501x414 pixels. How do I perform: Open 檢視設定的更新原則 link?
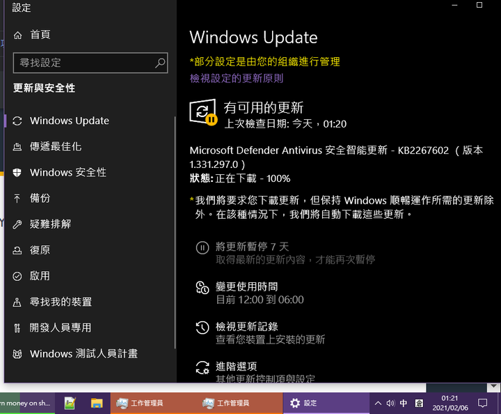(x=237, y=78)
